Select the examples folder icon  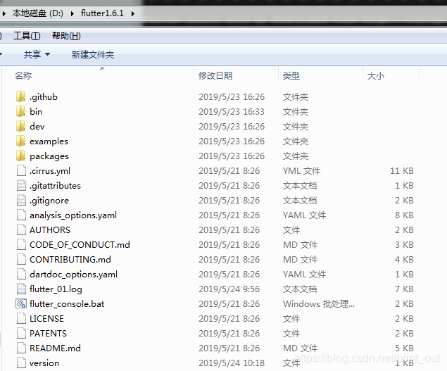(21, 142)
